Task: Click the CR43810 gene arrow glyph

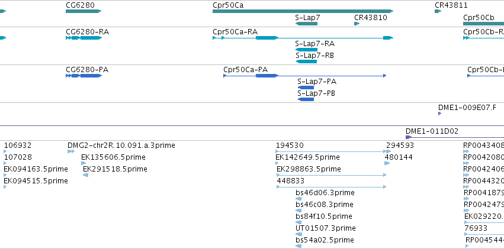Action: pos(357,24)
